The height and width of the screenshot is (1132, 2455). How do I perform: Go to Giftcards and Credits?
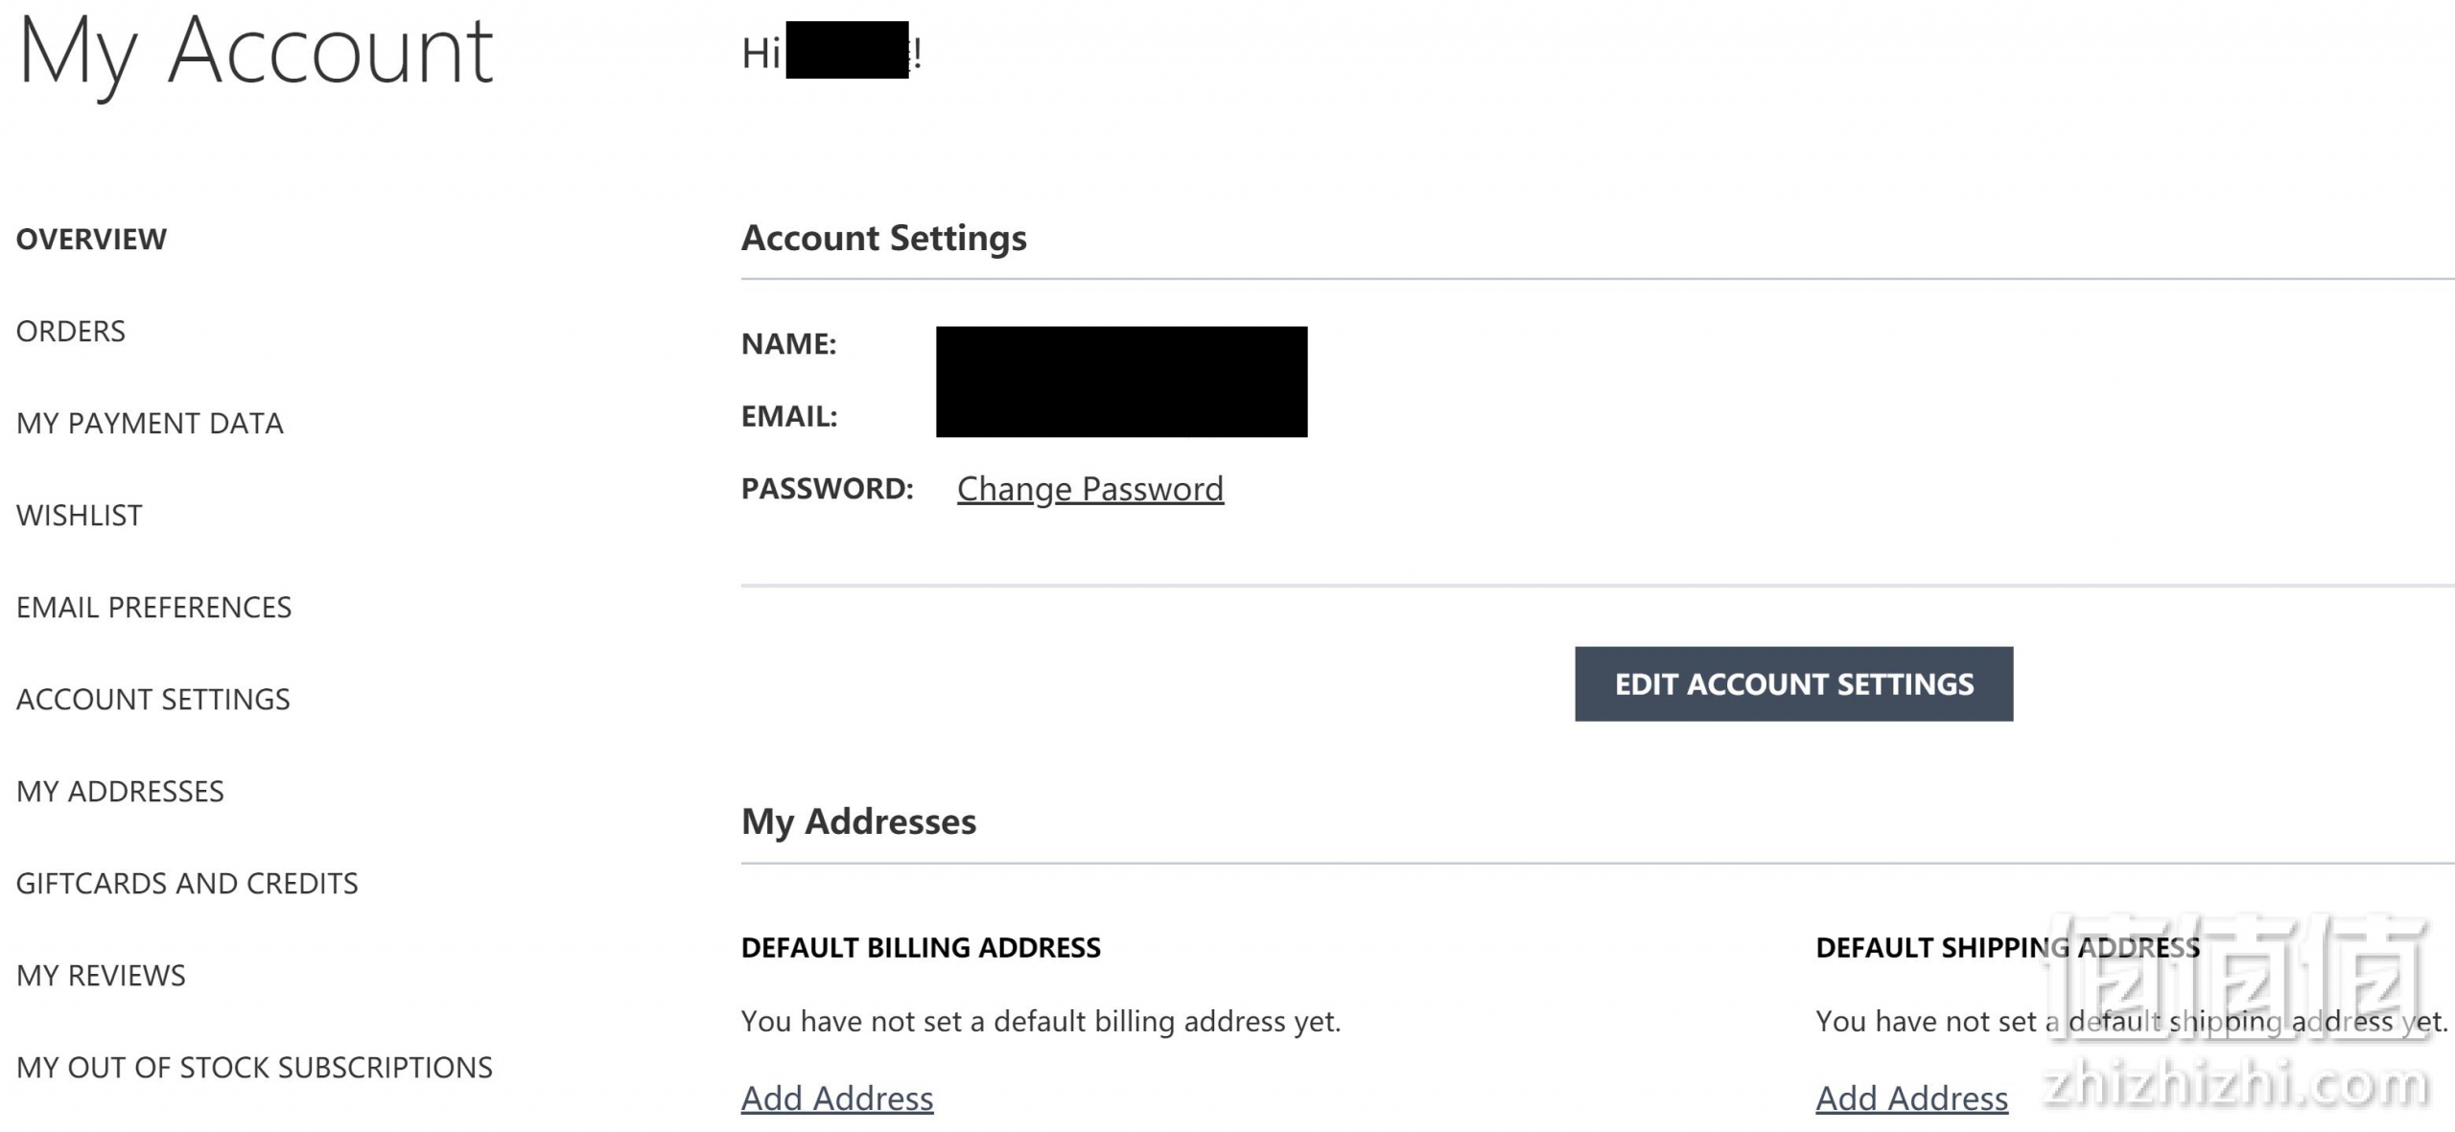(x=187, y=883)
